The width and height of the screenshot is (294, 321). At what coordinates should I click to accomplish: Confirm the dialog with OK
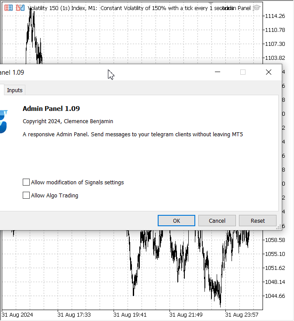(x=176, y=221)
